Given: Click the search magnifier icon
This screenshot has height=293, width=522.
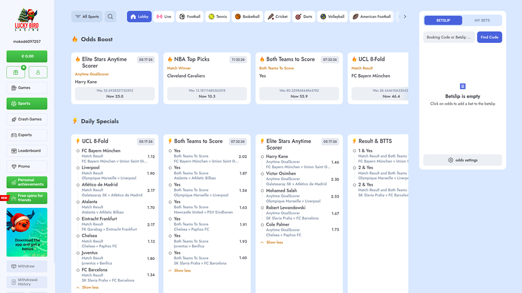Looking at the screenshot, I should click(110, 17).
